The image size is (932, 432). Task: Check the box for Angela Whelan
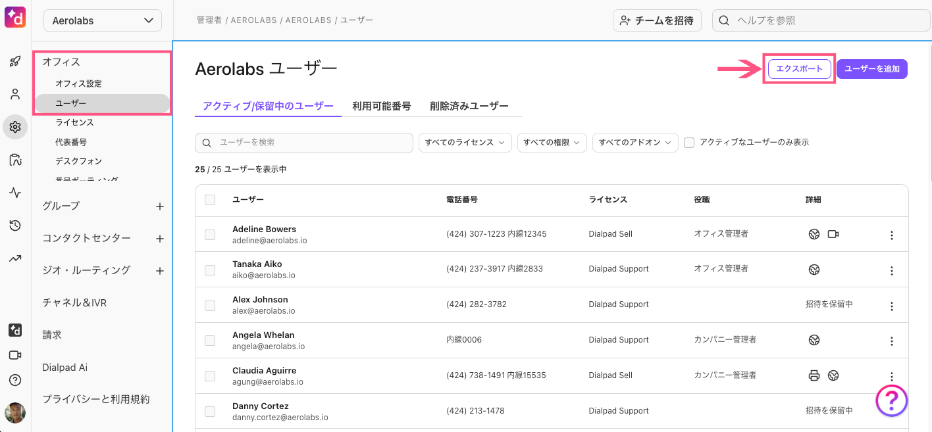(210, 341)
